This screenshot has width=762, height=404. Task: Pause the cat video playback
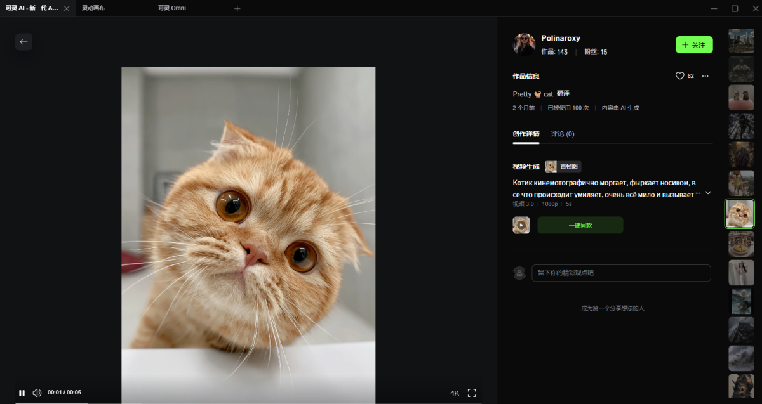coord(22,393)
